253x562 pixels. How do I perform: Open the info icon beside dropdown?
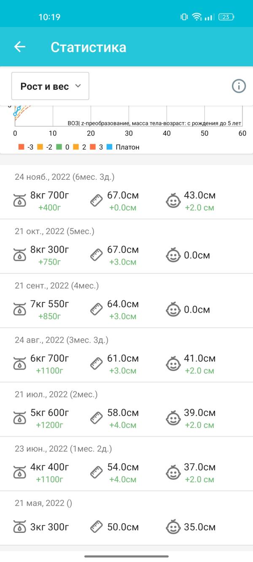[239, 86]
